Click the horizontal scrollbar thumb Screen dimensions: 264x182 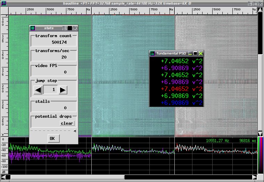pos(67,177)
